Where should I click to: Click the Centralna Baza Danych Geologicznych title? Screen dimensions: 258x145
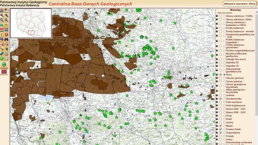coord(90,4)
